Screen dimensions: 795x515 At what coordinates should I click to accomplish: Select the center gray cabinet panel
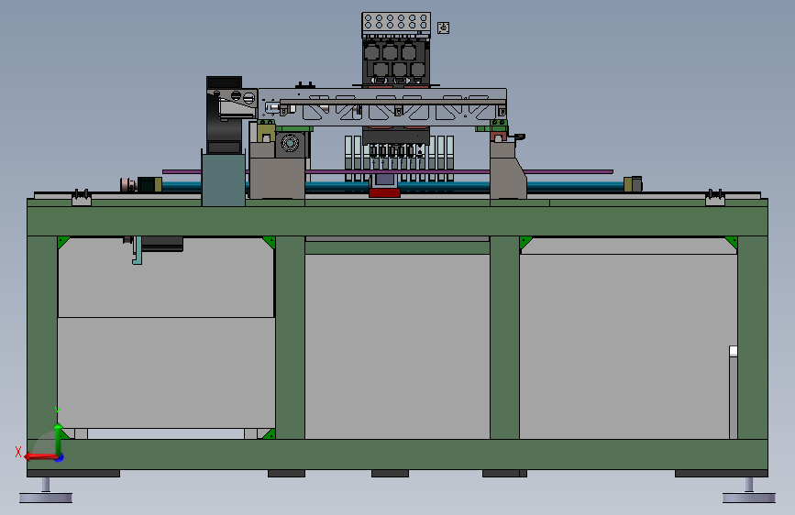[398, 346]
